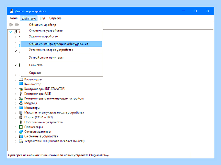Click the Компьютер monitor icon

21,84
